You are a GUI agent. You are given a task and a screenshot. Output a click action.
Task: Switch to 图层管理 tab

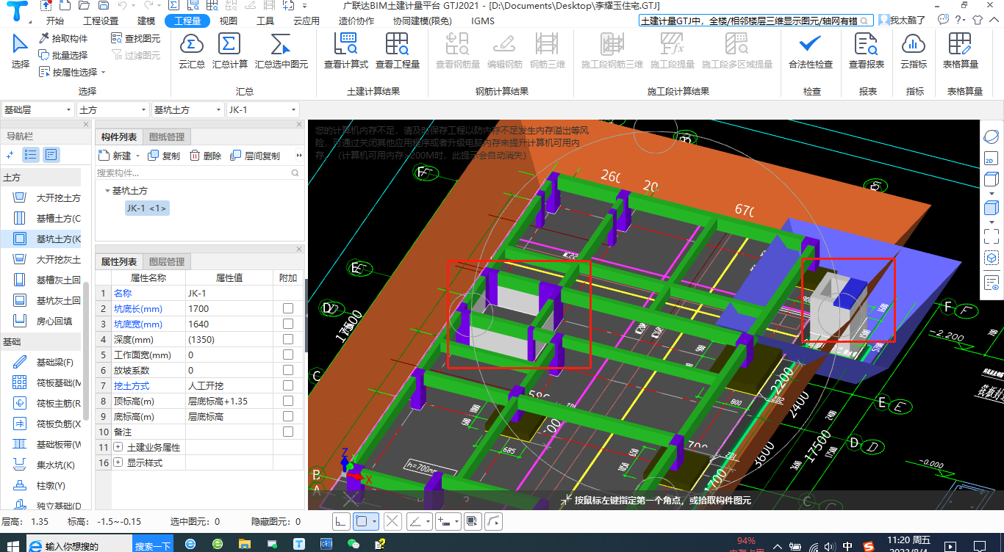click(x=167, y=261)
